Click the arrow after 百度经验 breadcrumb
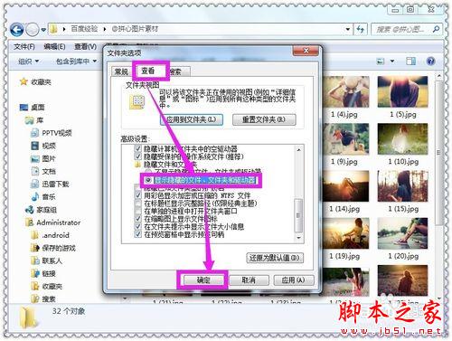This screenshot has width=452, height=341. (104, 29)
